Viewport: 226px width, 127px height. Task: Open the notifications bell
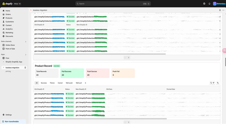(209, 4)
